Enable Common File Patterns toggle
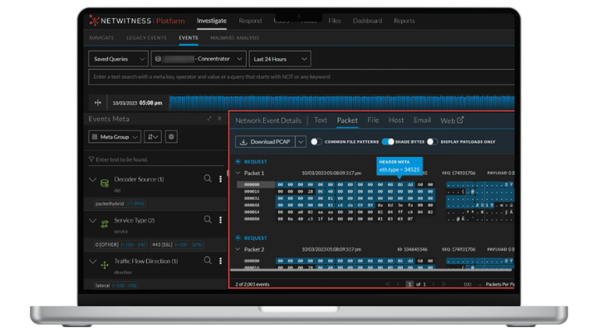The image size is (598, 332). click(x=316, y=142)
